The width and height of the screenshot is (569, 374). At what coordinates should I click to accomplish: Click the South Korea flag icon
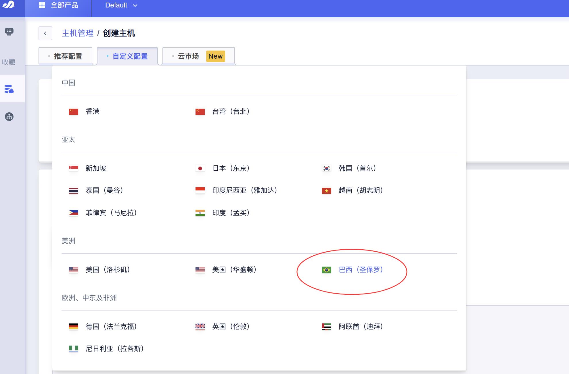click(326, 168)
